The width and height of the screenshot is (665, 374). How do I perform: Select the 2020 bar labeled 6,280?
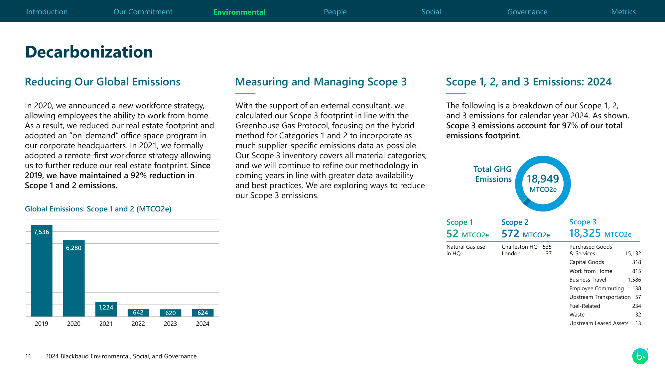point(74,278)
